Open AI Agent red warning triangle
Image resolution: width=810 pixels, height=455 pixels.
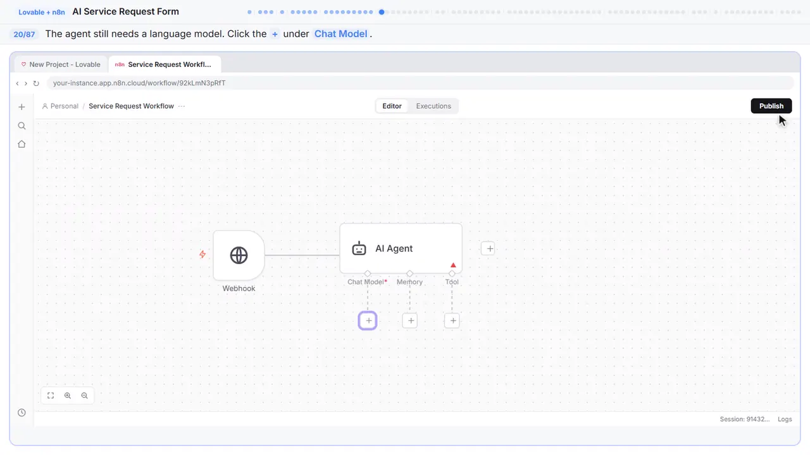coord(453,265)
